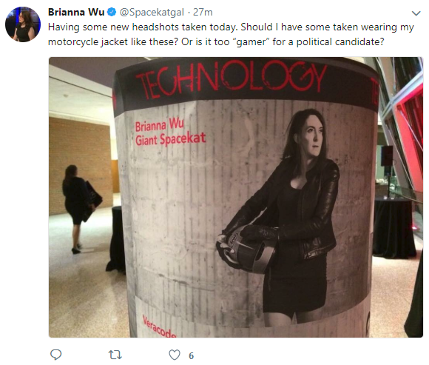
Task: Like the tweet with the heart icon
Action: point(175,355)
